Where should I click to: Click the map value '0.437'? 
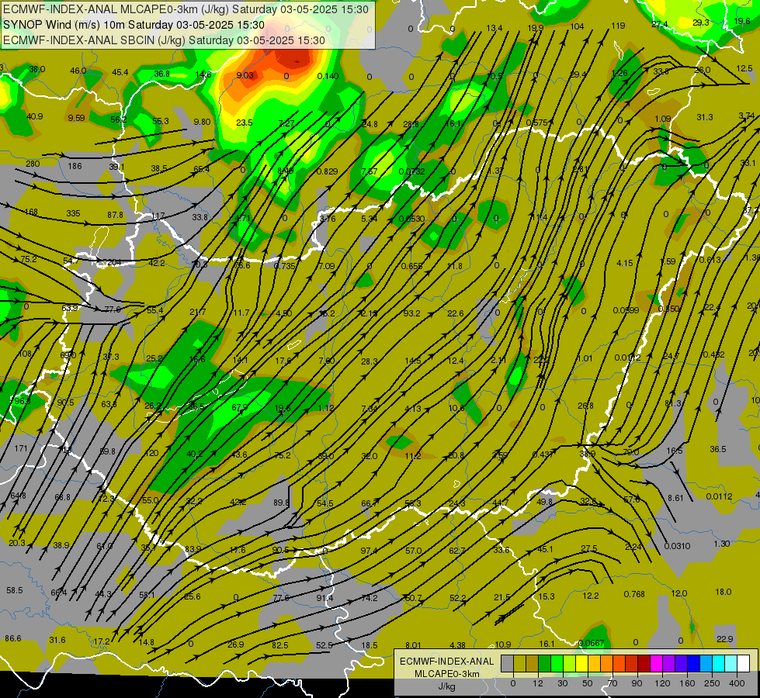tap(543, 454)
